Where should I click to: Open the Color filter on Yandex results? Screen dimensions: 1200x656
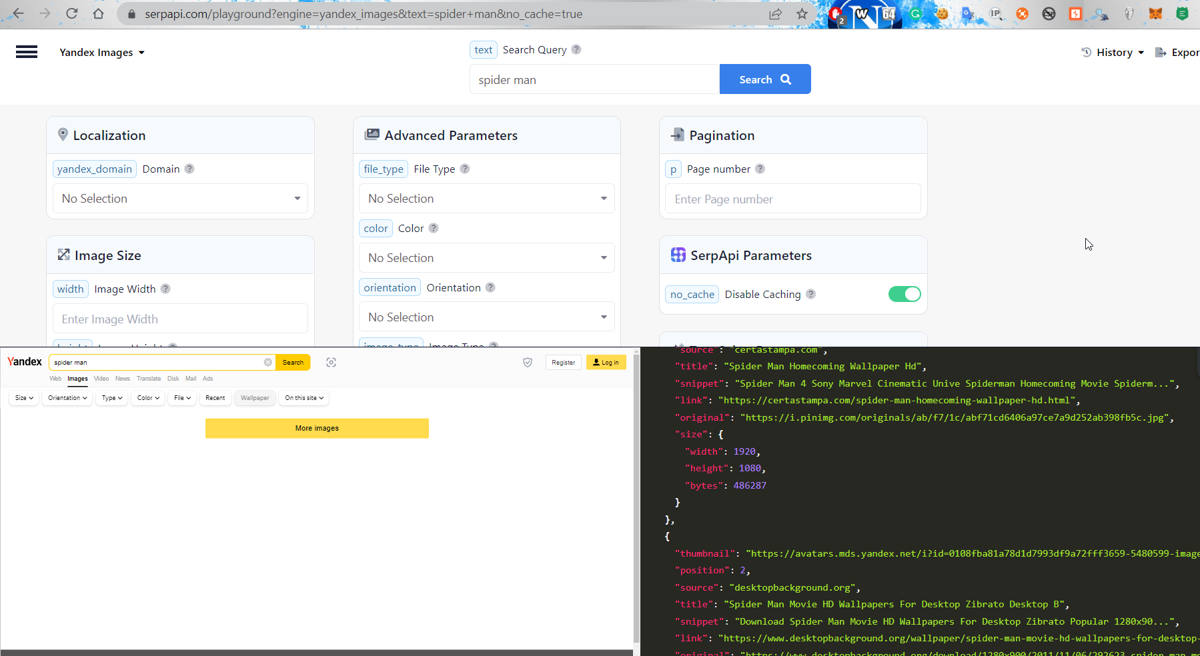[147, 397]
